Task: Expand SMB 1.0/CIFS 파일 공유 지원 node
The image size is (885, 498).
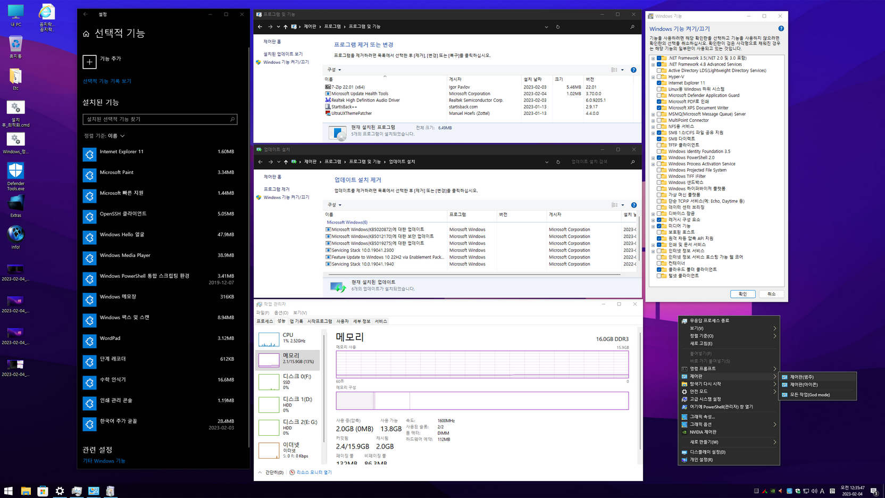Action: point(653,133)
